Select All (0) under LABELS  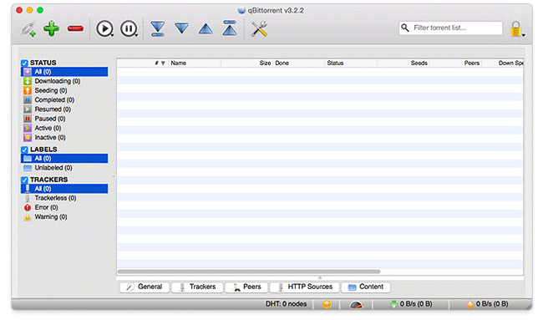(64, 158)
